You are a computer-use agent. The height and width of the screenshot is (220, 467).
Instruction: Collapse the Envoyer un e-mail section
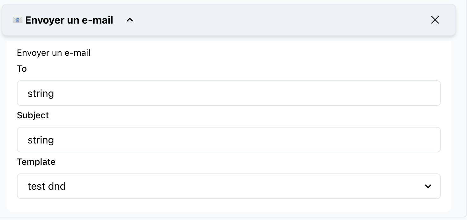coord(130,20)
